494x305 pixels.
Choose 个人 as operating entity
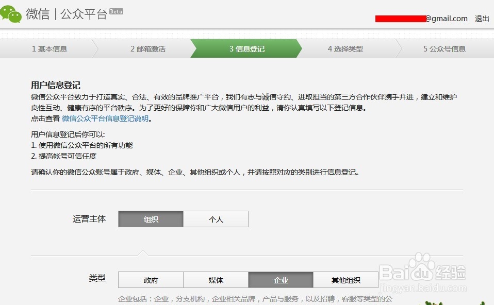click(216, 219)
